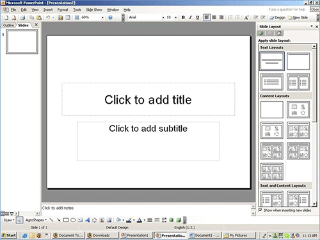This screenshot has height=240, width=320.
Task: Click 'Click to add title' placeholder
Action: point(148,99)
